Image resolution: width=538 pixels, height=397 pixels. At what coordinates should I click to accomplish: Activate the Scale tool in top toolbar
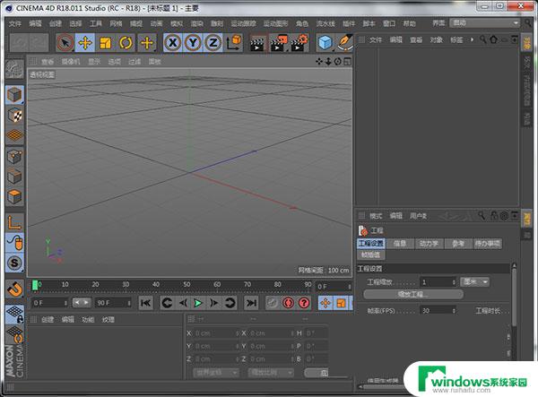tap(105, 43)
